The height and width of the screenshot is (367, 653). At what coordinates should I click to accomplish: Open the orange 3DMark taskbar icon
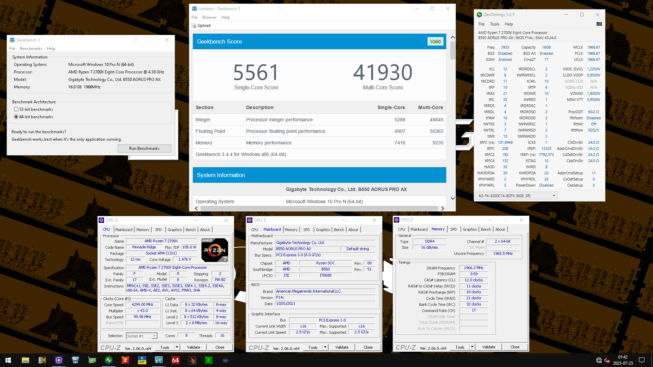tap(192, 360)
